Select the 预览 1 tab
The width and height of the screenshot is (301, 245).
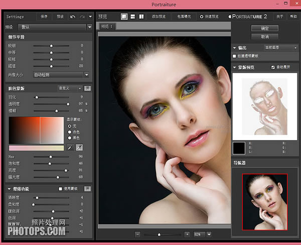coord(107,26)
